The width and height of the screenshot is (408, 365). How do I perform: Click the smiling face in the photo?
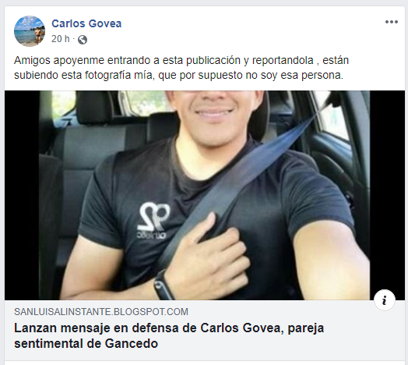(213, 109)
